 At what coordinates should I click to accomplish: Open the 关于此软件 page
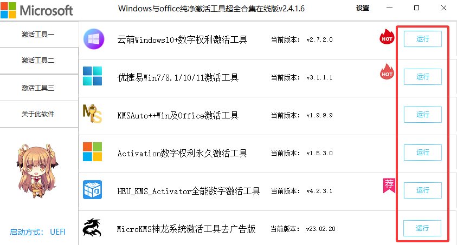point(38,114)
